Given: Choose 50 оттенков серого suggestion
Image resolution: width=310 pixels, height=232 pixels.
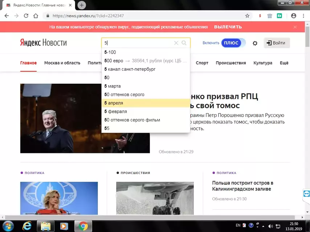Looking at the screenshot, I should click(x=146, y=95).
